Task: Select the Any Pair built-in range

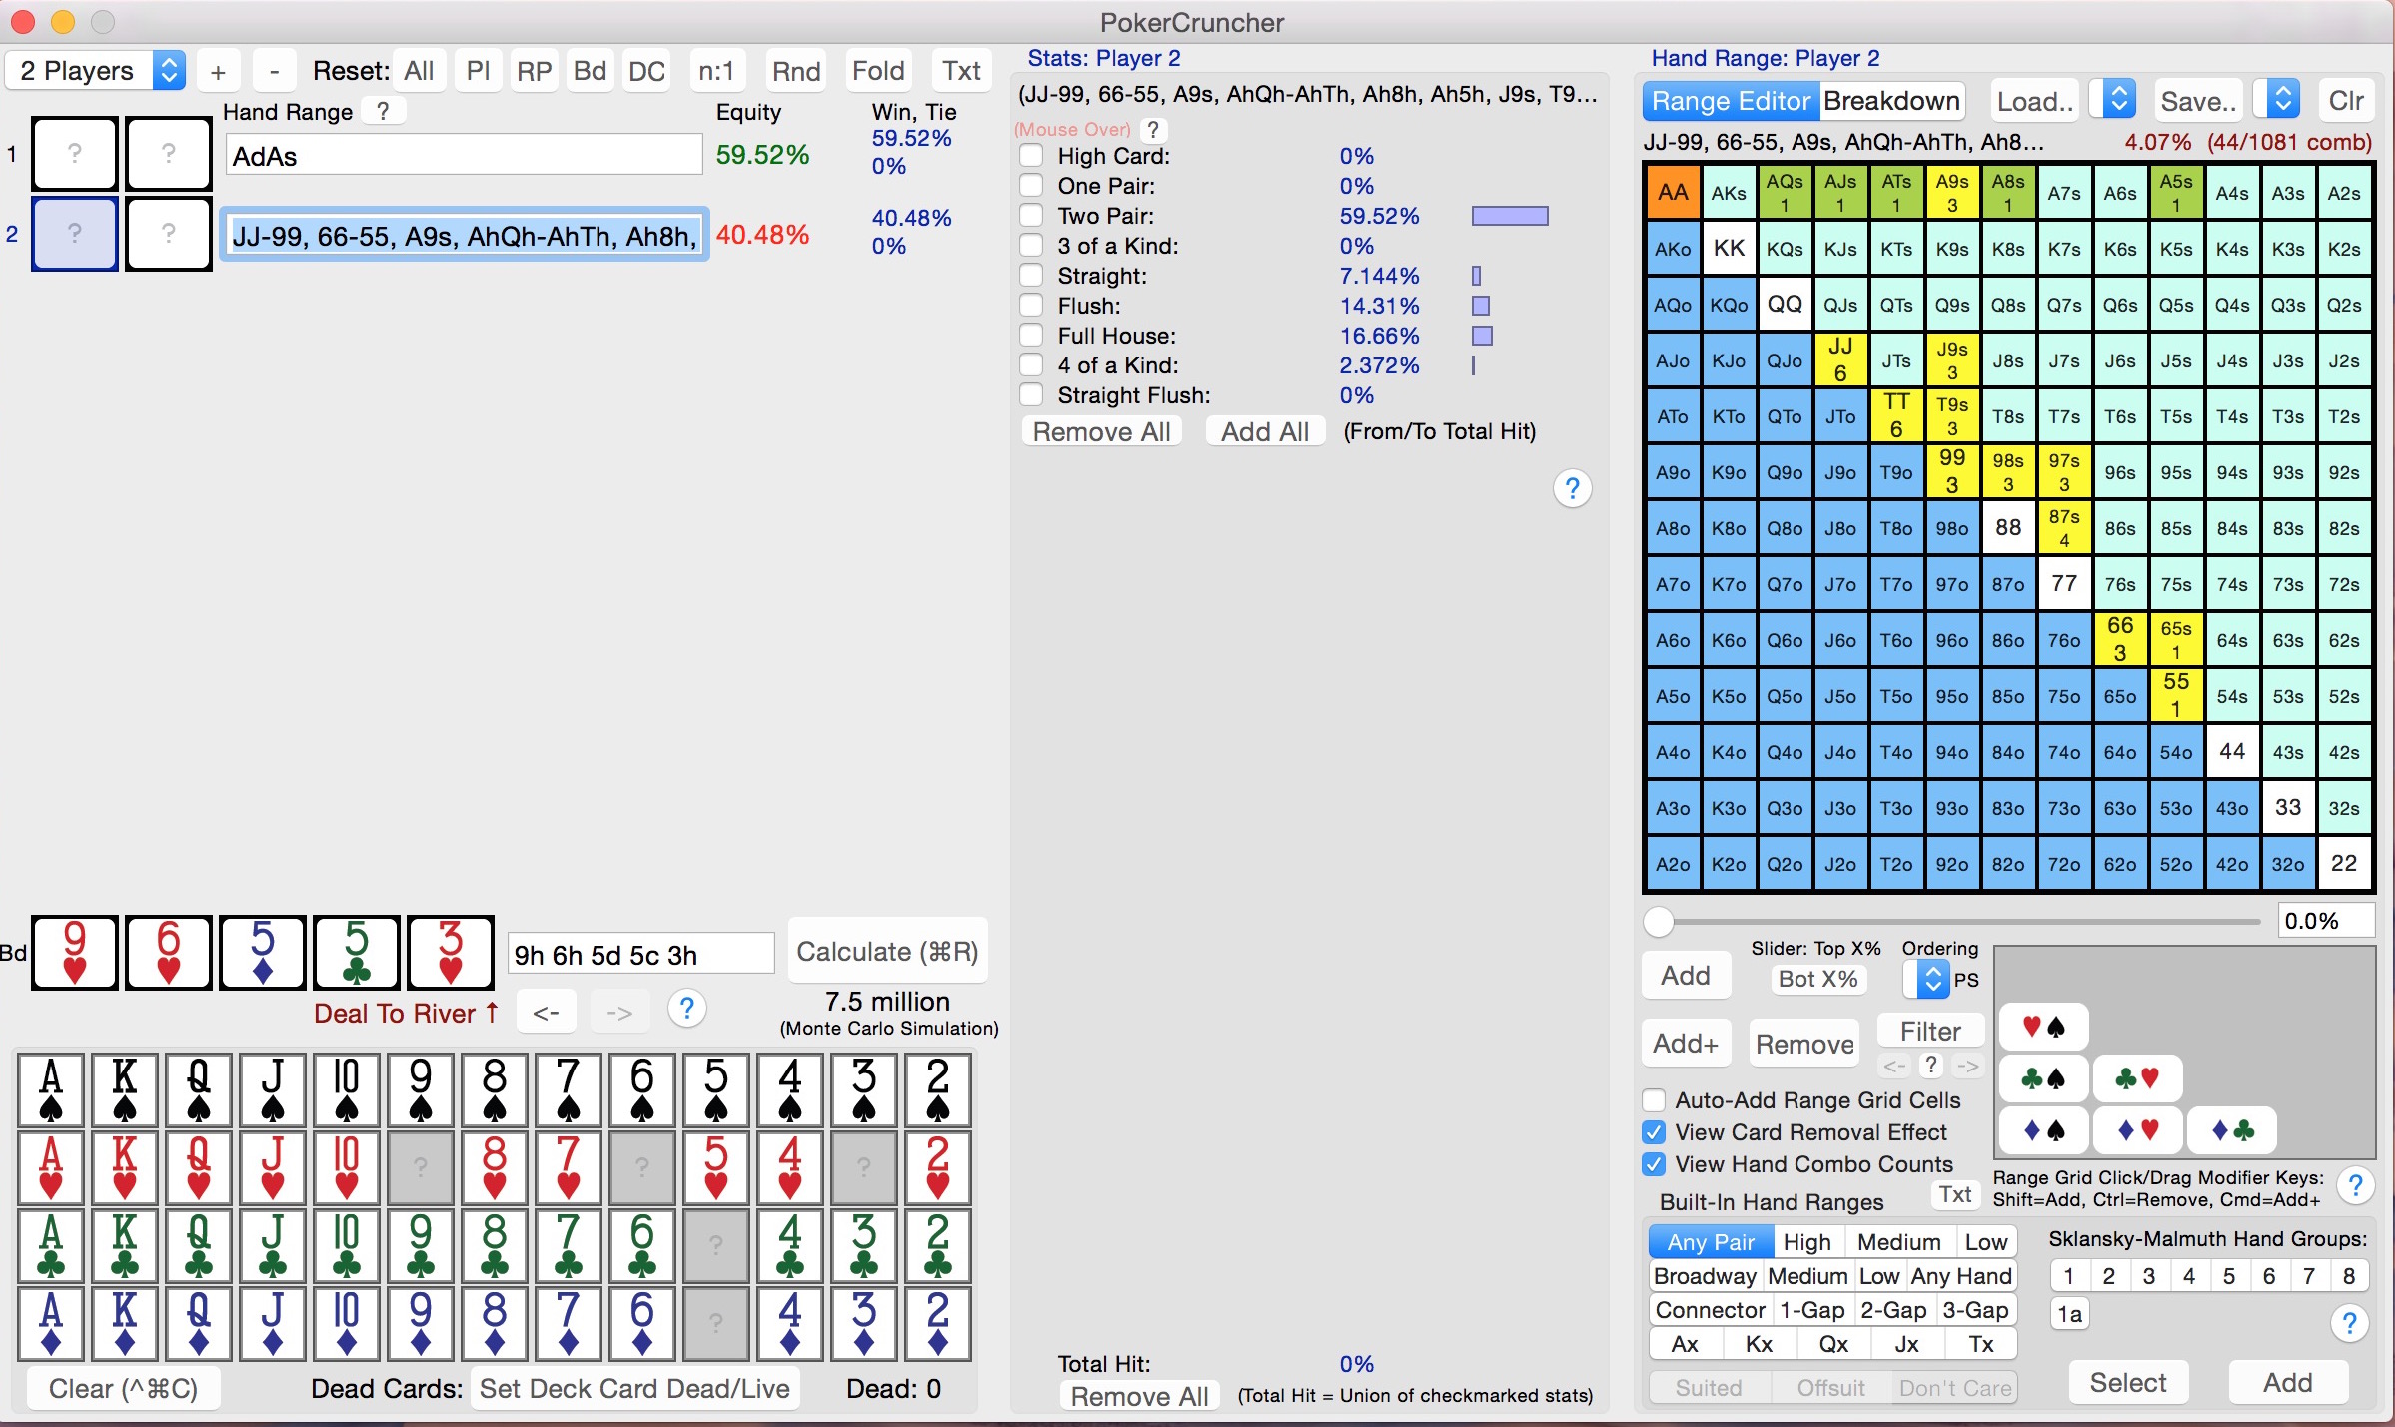Action: click(x=1711, y=1242)
